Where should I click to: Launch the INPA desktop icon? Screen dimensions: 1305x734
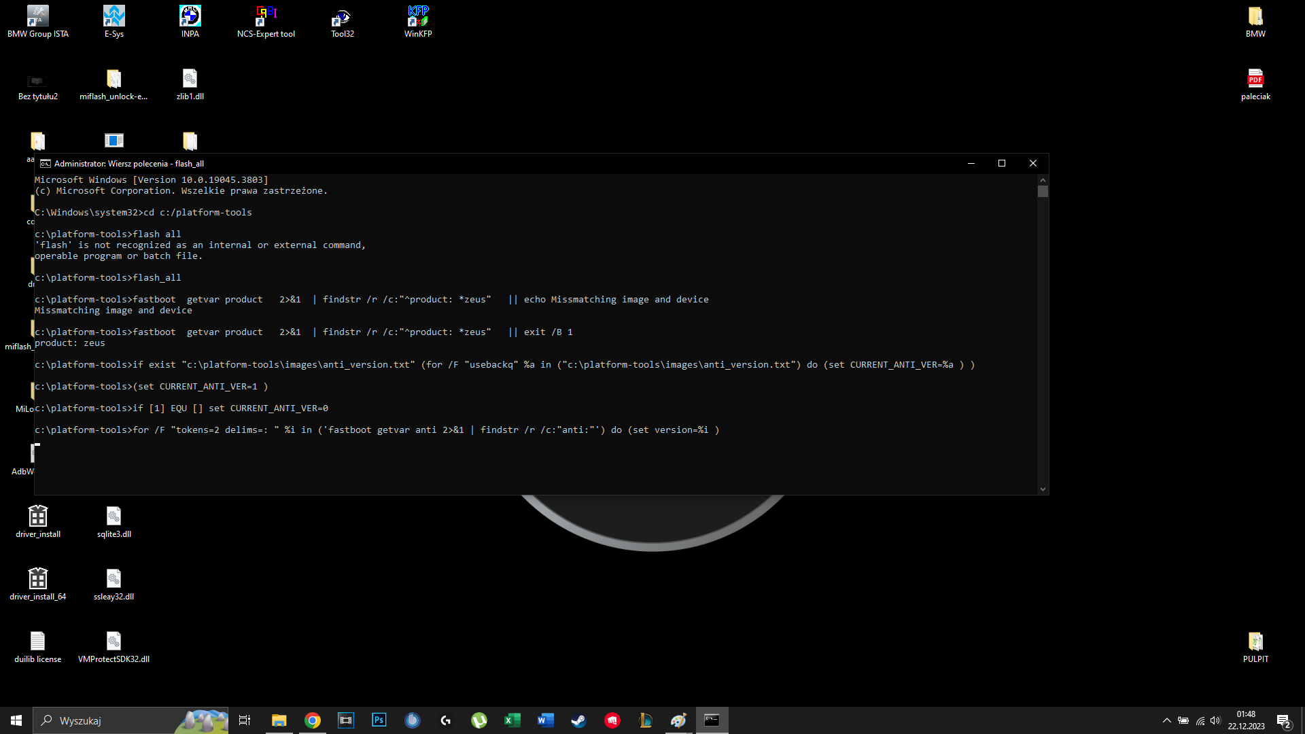click(190, 20)
